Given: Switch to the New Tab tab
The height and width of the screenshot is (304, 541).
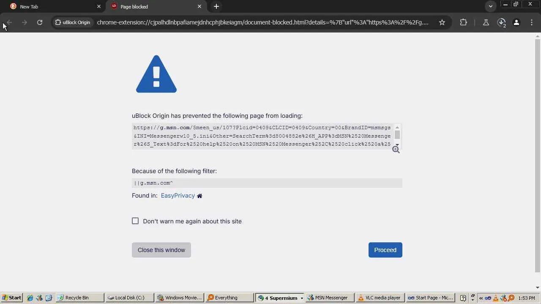Looking at the screenshot, I should 55,6.
